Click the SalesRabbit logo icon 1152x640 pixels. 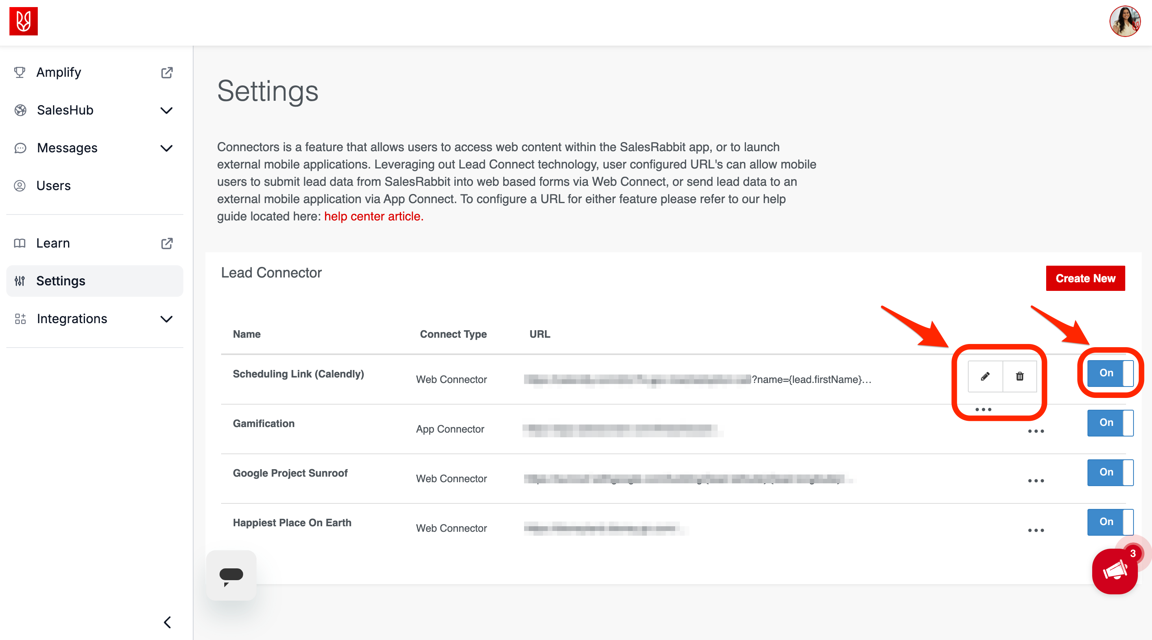click(23, 21)
